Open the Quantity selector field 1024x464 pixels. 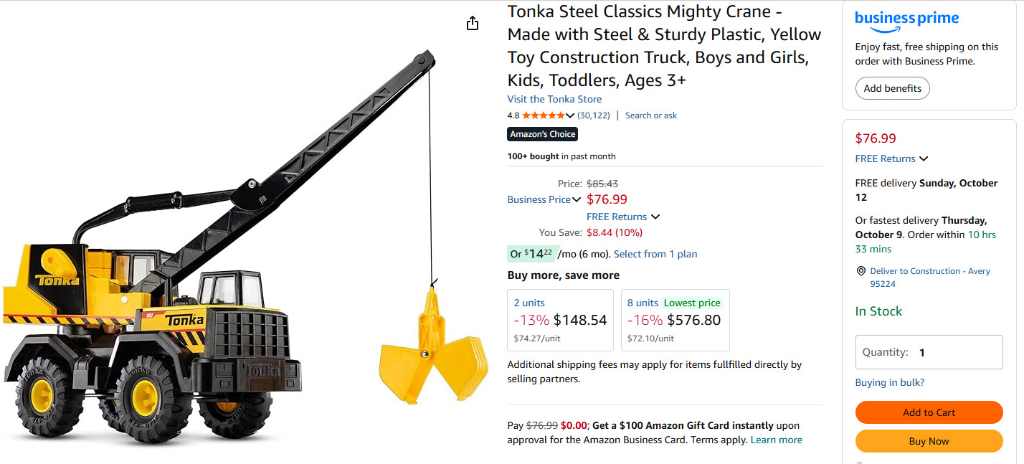(929, 352)
